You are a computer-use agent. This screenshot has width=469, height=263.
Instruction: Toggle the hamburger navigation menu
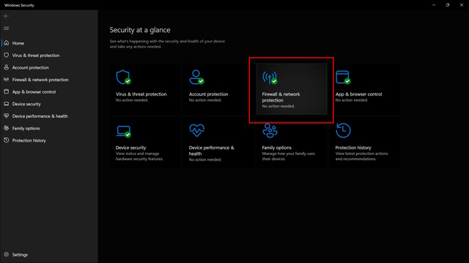tap(7, 28)
